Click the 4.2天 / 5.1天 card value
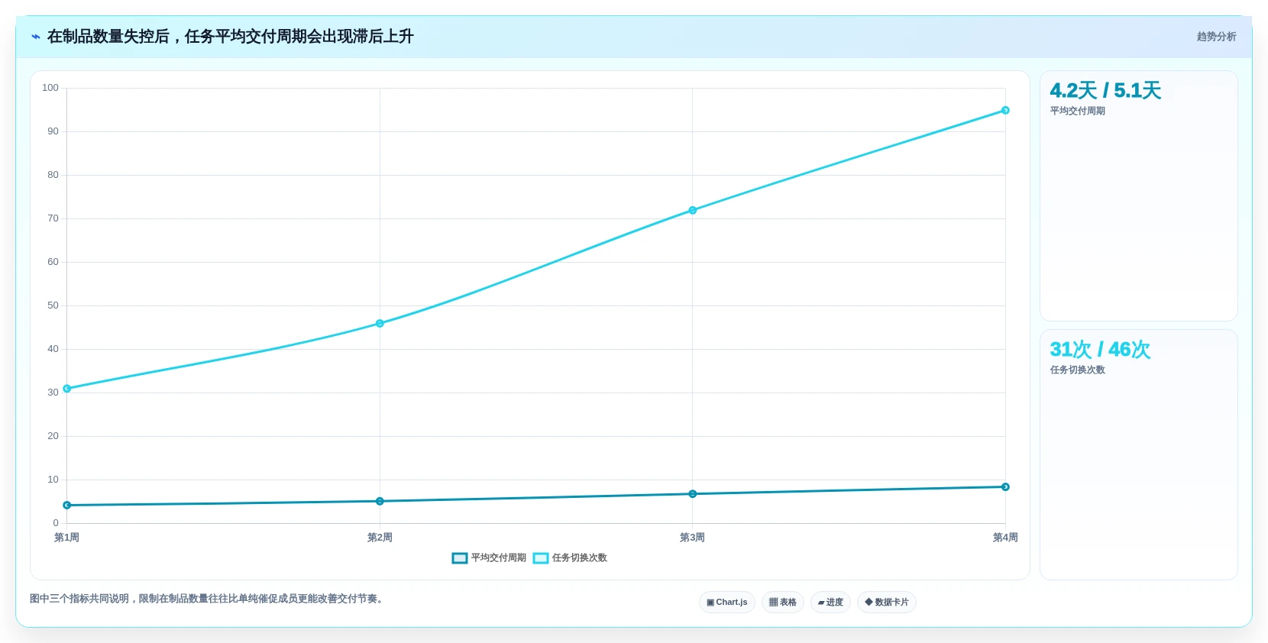This screenshot has height=643, width=1268. pos(1105,91)
